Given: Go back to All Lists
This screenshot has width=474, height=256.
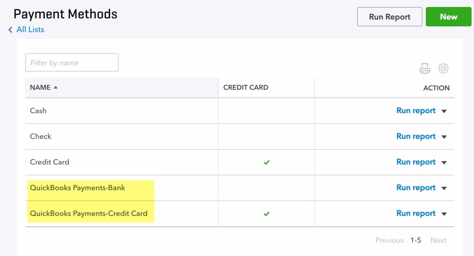Looking at the screenshot, I should coord(30,30).
